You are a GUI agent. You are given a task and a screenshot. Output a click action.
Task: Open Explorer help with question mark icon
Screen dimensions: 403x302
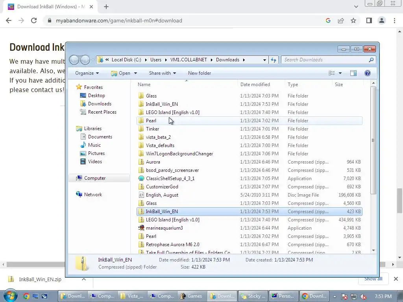point(368,73)
